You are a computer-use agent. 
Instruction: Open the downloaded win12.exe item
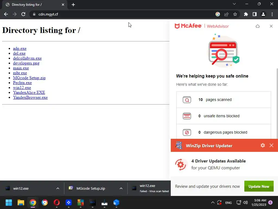[x=28, y=188]
